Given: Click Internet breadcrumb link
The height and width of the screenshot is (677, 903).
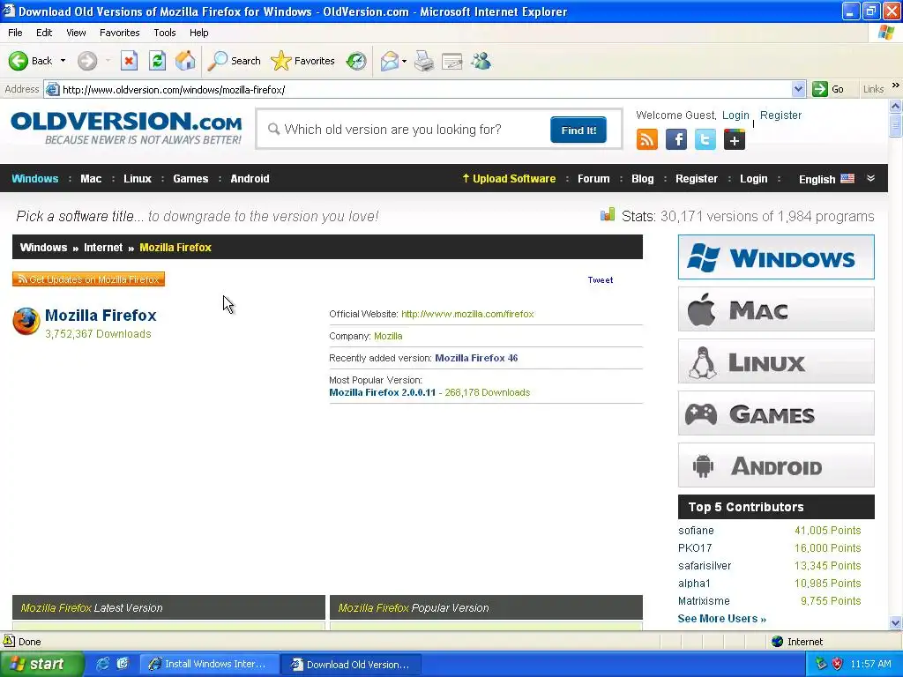Looking at the screenshot, I should [x=103, y=248].
